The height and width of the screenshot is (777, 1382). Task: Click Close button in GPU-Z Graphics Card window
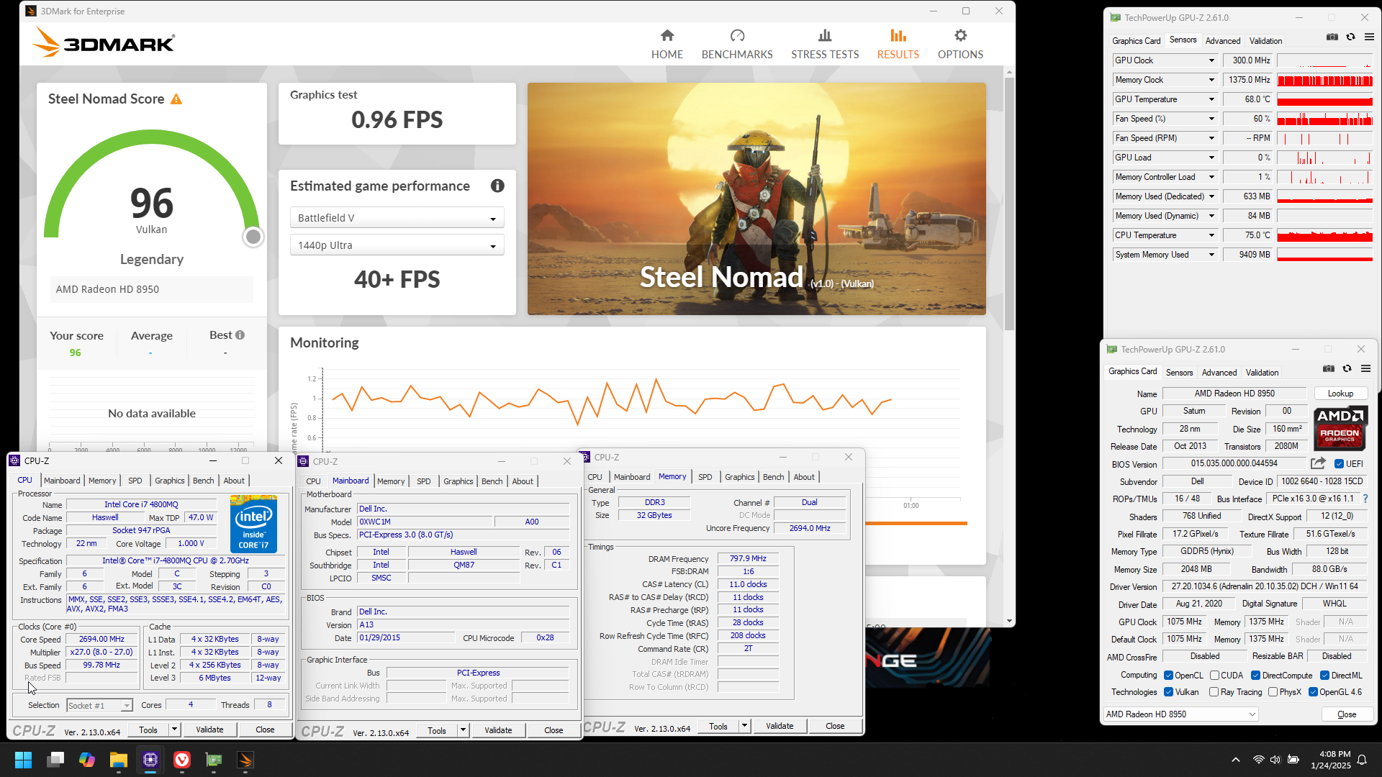click(1347, 714)
